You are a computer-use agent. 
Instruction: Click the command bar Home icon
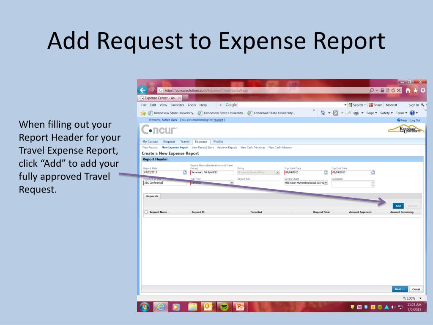tap(323, 113)
